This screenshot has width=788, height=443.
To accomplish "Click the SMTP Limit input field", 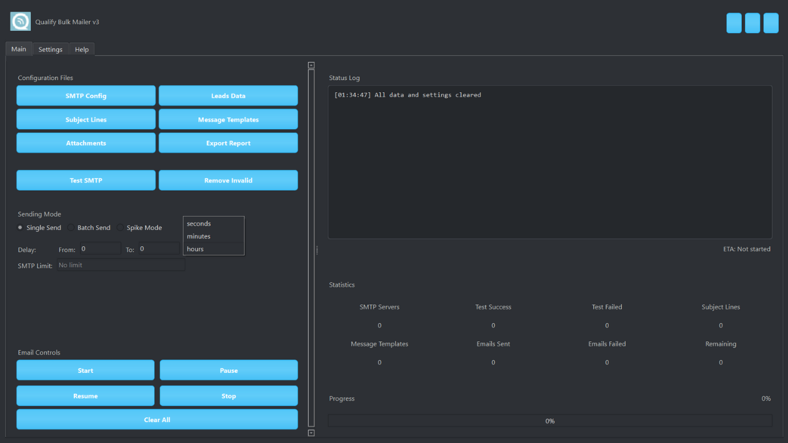I will [x=121, y=265].
